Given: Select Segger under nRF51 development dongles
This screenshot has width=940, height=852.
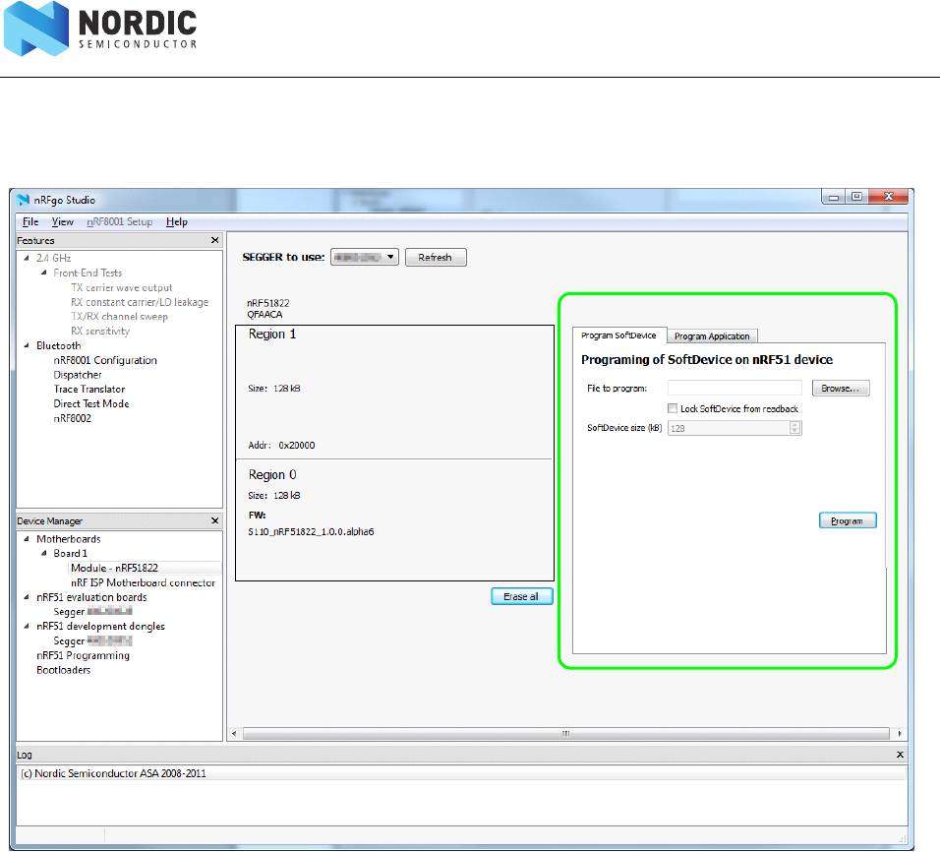Looking at the screenshot, I should coord(92,640).
